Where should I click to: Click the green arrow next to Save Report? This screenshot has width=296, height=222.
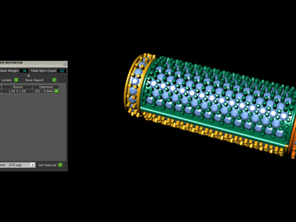click(54, 80)
